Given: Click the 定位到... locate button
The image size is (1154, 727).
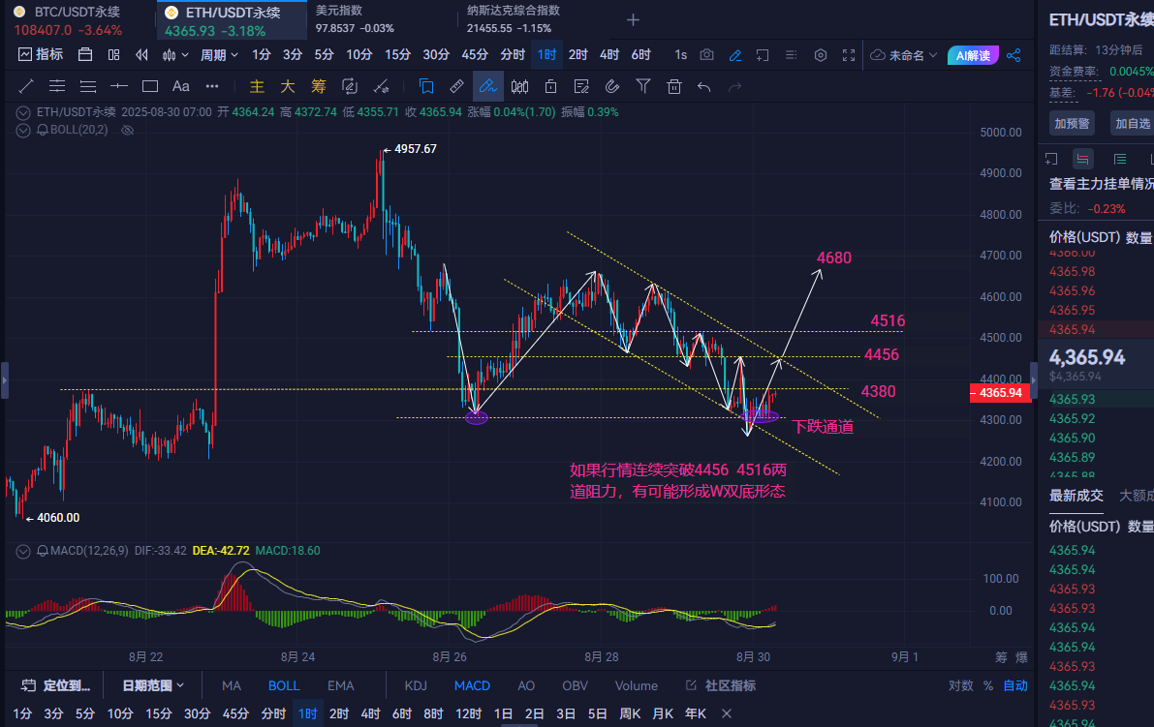Looking at the screenshot, I should coord(56,685).
